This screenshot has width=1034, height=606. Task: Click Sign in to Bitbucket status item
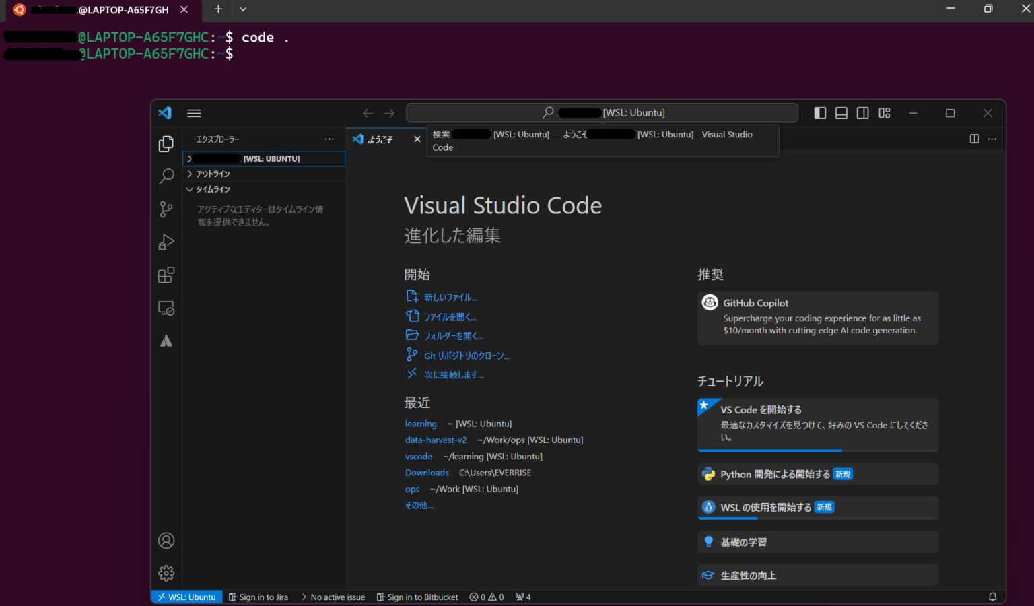[417, 597]
